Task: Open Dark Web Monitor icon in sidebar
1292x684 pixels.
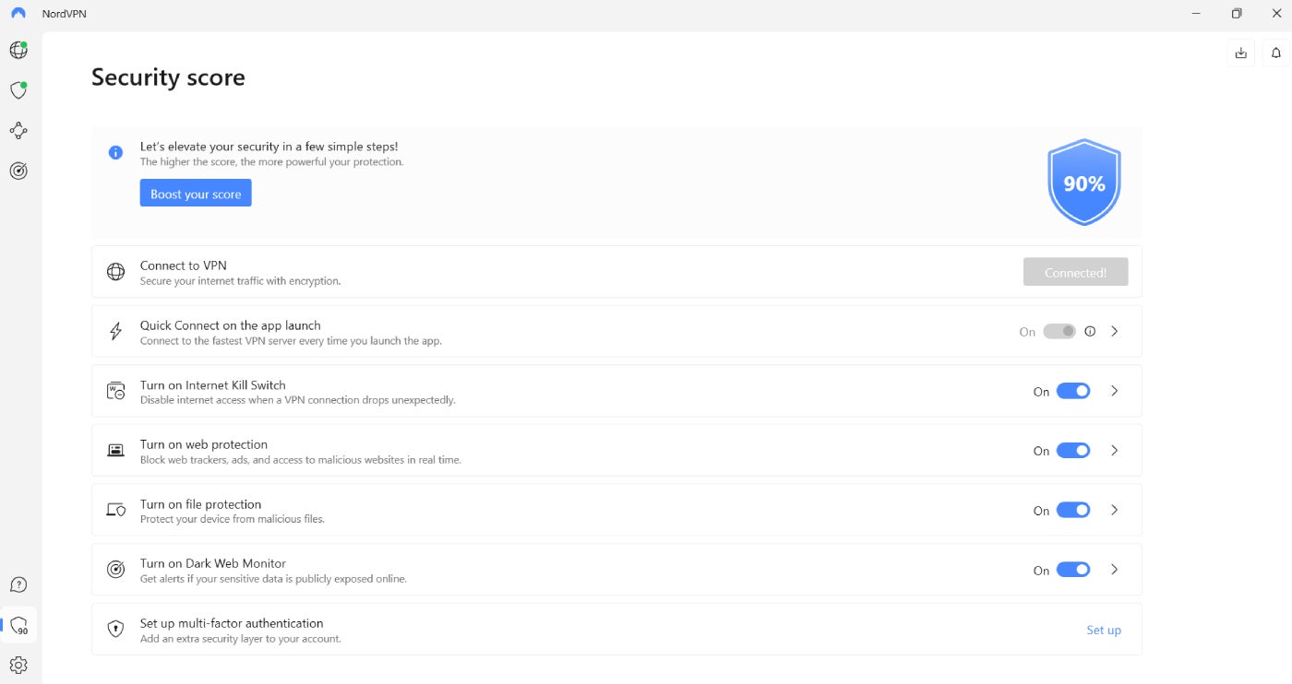Action: (18, 171)
